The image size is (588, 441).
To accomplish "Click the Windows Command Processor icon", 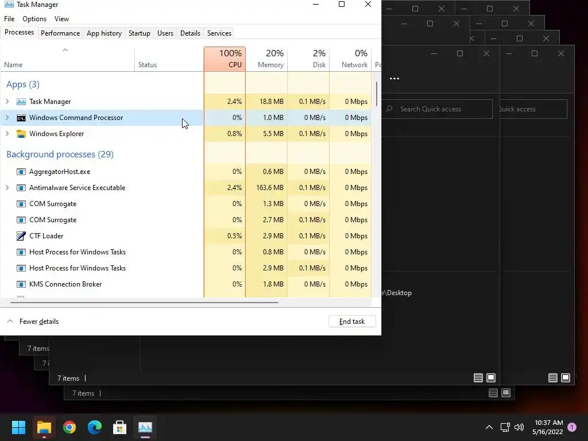I will [21, 118].
